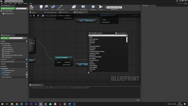This screenshot has height=106, width=188.
Task: Open the File menu
Action: [2, 4]
